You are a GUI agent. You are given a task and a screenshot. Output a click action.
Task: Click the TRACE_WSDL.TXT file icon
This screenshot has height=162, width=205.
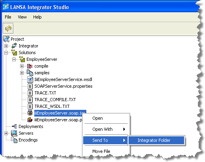(x=30, y=106)
